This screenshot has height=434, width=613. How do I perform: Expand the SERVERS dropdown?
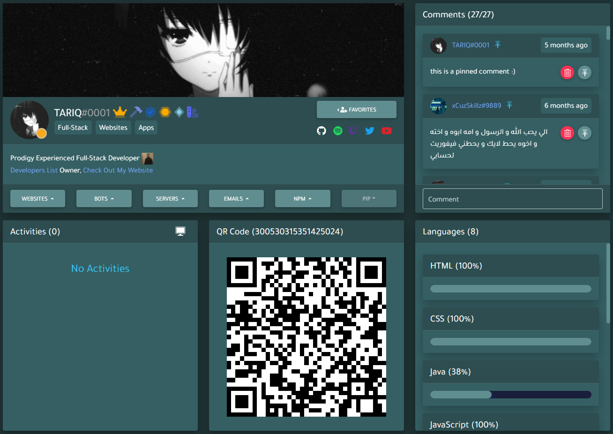tap(170, 199)
